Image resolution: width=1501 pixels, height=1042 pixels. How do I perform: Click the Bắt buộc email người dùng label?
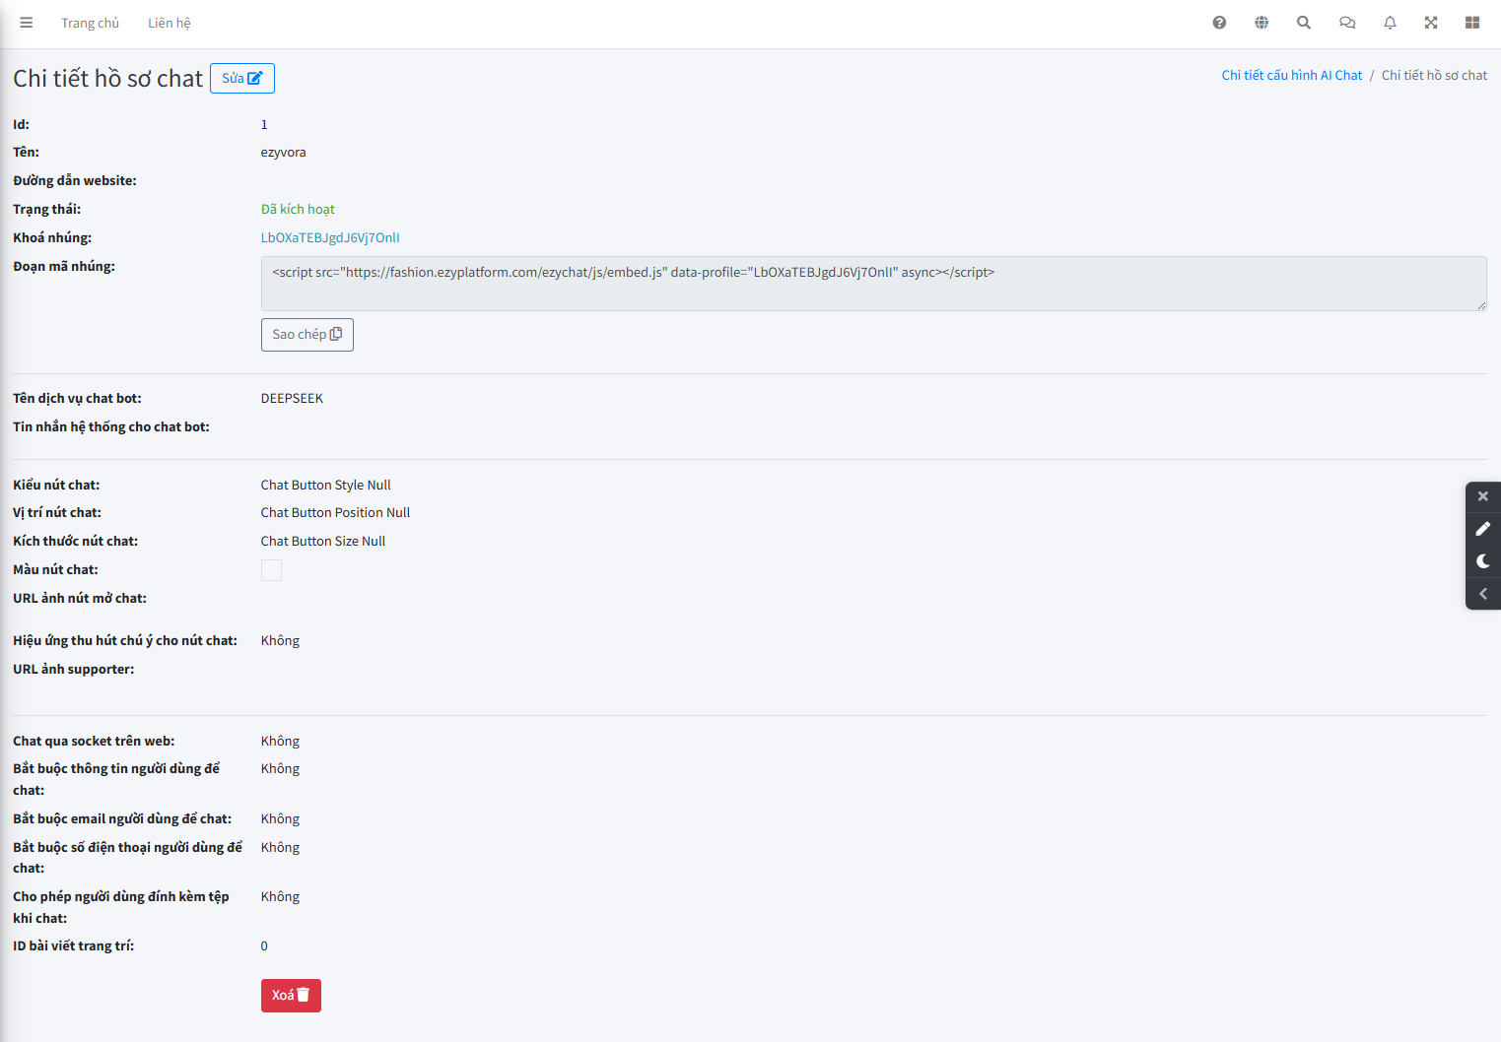pos(122,818)
